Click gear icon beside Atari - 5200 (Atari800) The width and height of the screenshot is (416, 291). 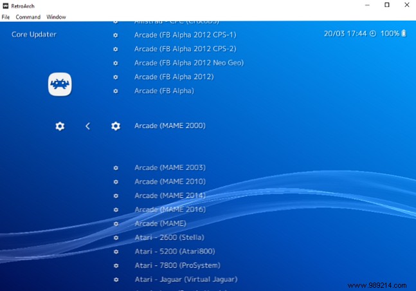116,251
